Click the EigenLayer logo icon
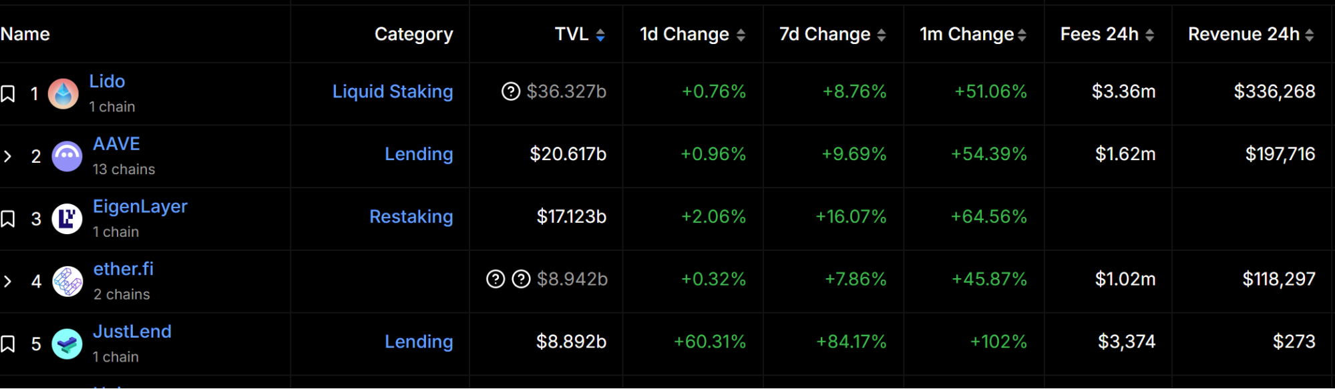The width and height of the screenshot is (1335, 389). [67, 219]
